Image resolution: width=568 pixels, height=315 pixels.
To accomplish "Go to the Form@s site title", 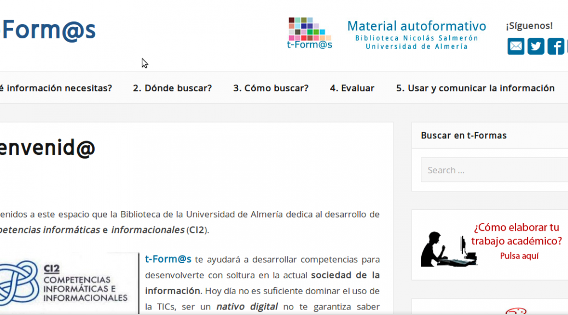I will click(49, 30).
